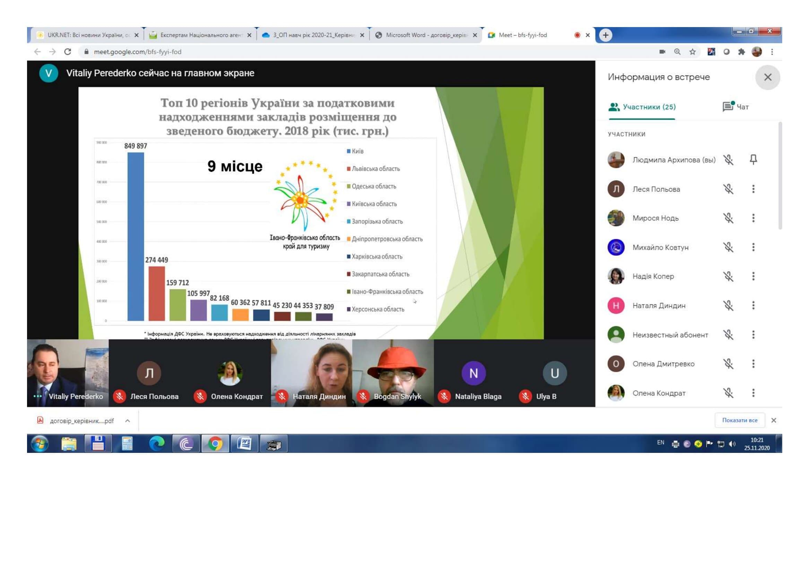811x574 pixels.
Task: Open more options for Михайло Ковтун
Action: coord(753,247)
